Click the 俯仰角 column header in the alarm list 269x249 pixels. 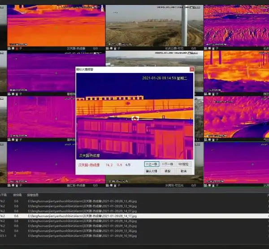coord(17,195)
